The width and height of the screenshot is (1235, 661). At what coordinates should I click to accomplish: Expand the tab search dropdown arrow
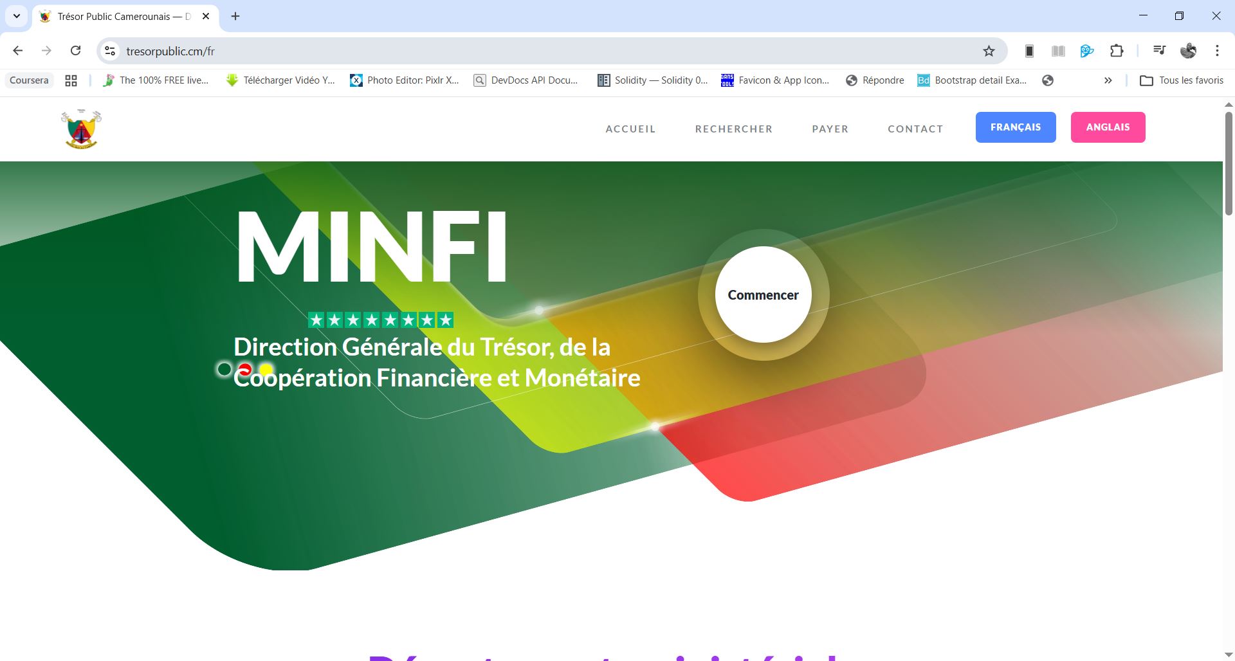[x=16, y=16]
